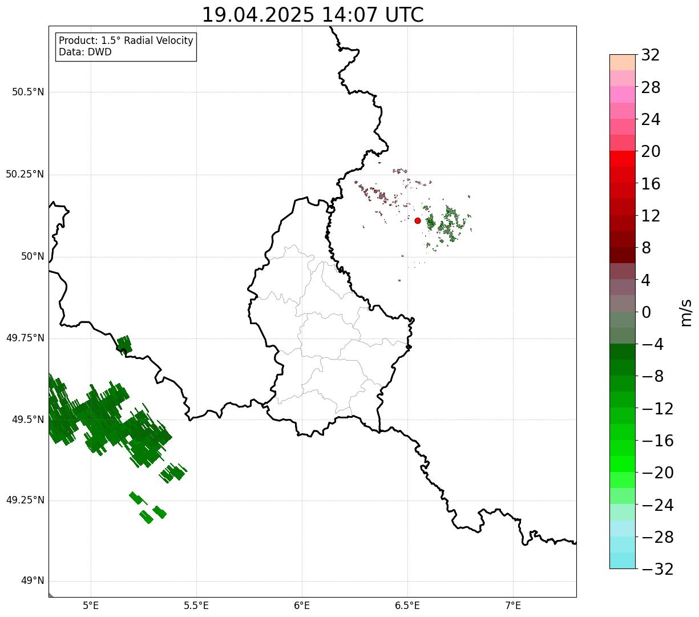The image size is (699, 617).
Task: Click the '12' colorbar tick label
Action: (650, 216)
